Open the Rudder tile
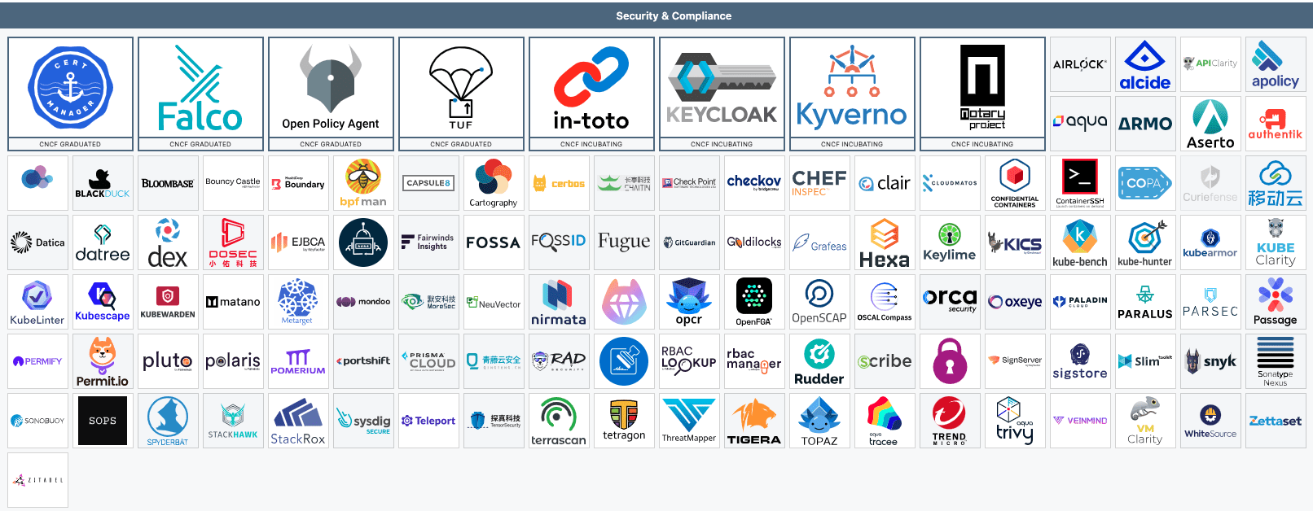 point(819,361)
